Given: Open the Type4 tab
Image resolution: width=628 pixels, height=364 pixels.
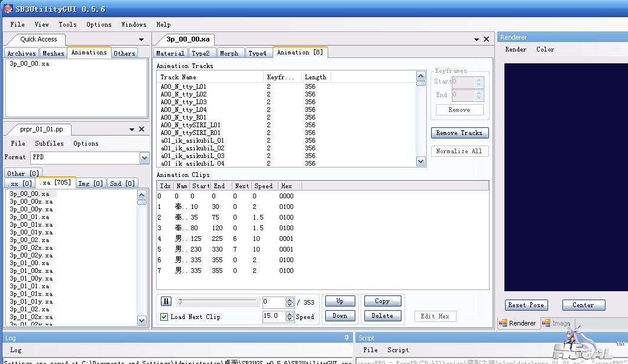Looking at the screenshot, I should click(257, 53).
